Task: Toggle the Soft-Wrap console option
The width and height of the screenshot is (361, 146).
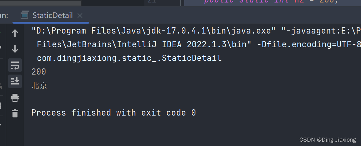Action: click(15, 65)
